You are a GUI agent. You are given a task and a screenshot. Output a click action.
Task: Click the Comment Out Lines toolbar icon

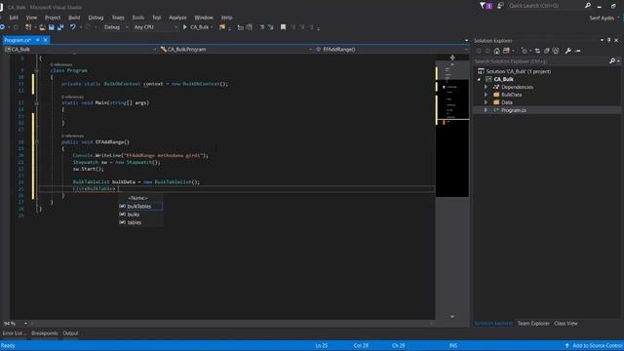(261, 27)
